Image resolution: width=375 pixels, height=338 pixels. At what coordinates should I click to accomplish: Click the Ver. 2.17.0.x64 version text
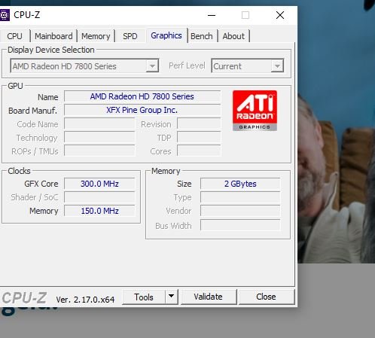click(x=85, y=300)
